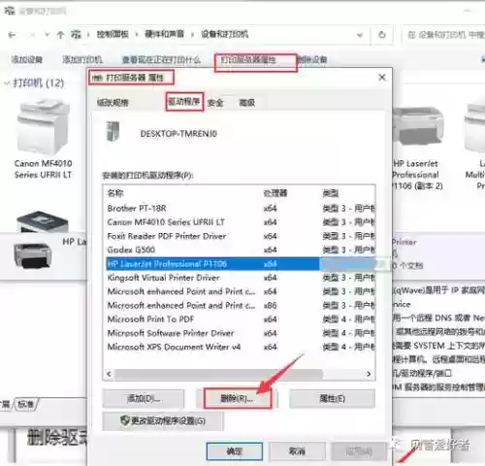Open 硬件和声音 in the address breadcrumb
Screen dimensions: 485x466
(x=164, y=34)
